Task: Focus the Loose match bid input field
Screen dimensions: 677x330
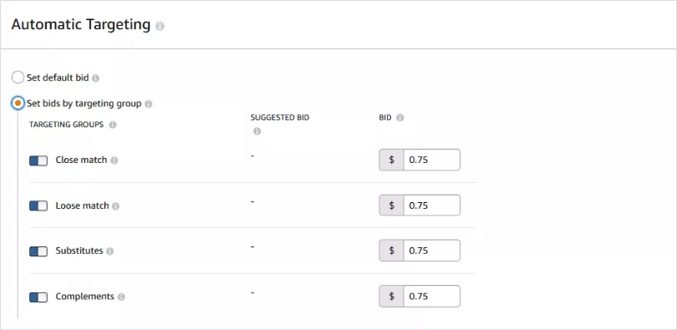Action: click(x=432, y=206)
